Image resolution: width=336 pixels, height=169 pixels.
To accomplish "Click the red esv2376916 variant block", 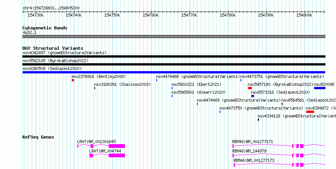I will (x=73, y=80).
